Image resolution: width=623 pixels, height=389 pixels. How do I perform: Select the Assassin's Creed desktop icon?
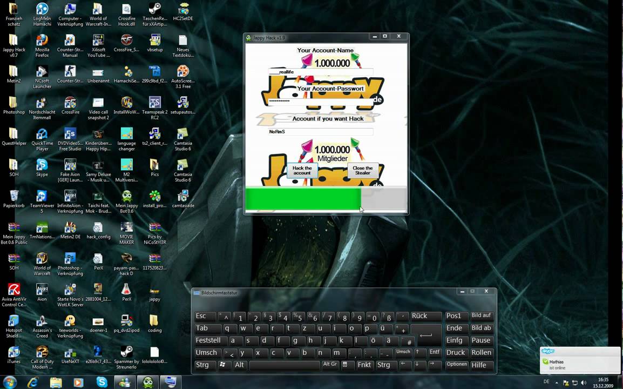[42, 326]
